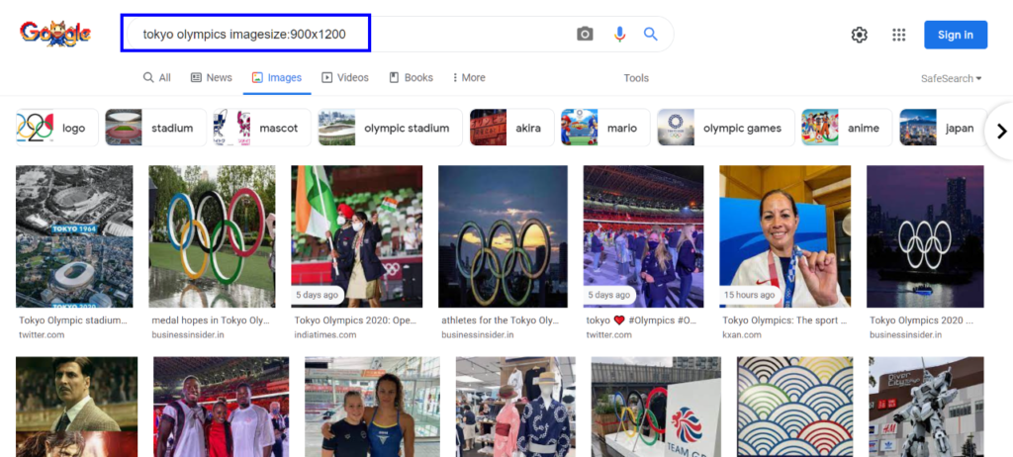The width and height of the screenshot is (1013, 457).
Task: Click 'tokyo #Olympics' twitter caption
Action: click(641, 320)
